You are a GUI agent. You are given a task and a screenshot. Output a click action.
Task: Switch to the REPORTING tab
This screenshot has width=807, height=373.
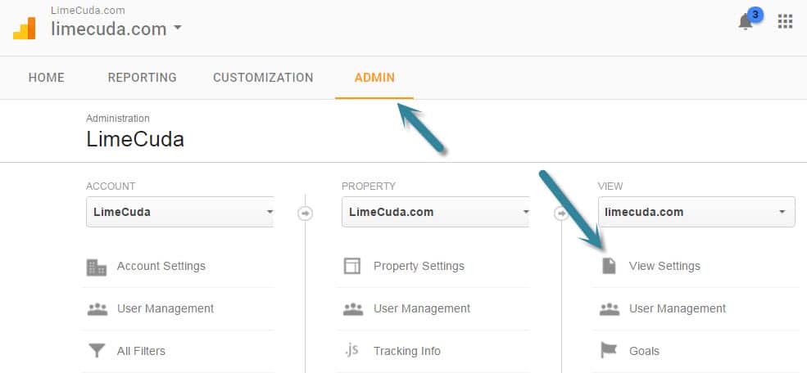coord(142,78)
